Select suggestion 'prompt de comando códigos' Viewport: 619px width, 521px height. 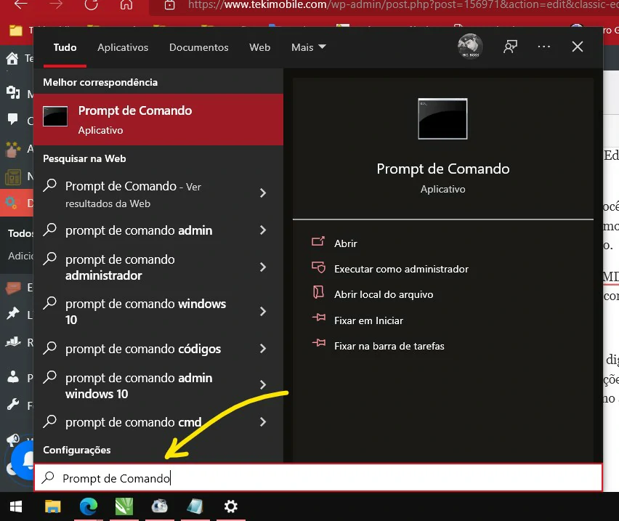pos(143,349)
